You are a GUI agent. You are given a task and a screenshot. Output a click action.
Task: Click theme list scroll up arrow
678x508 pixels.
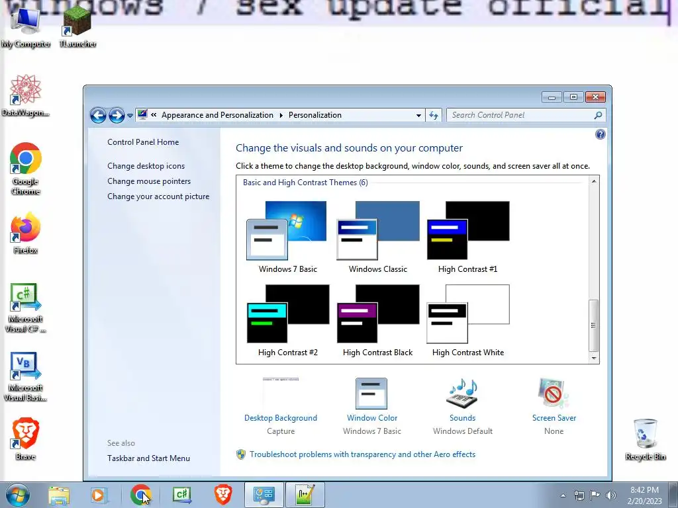[594, 181]
